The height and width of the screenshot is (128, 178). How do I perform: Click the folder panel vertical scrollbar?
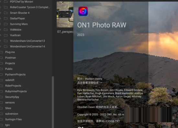[x=53, y=102]
